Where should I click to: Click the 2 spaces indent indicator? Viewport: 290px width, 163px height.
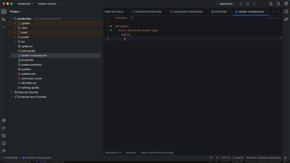[x=238, y=158]
